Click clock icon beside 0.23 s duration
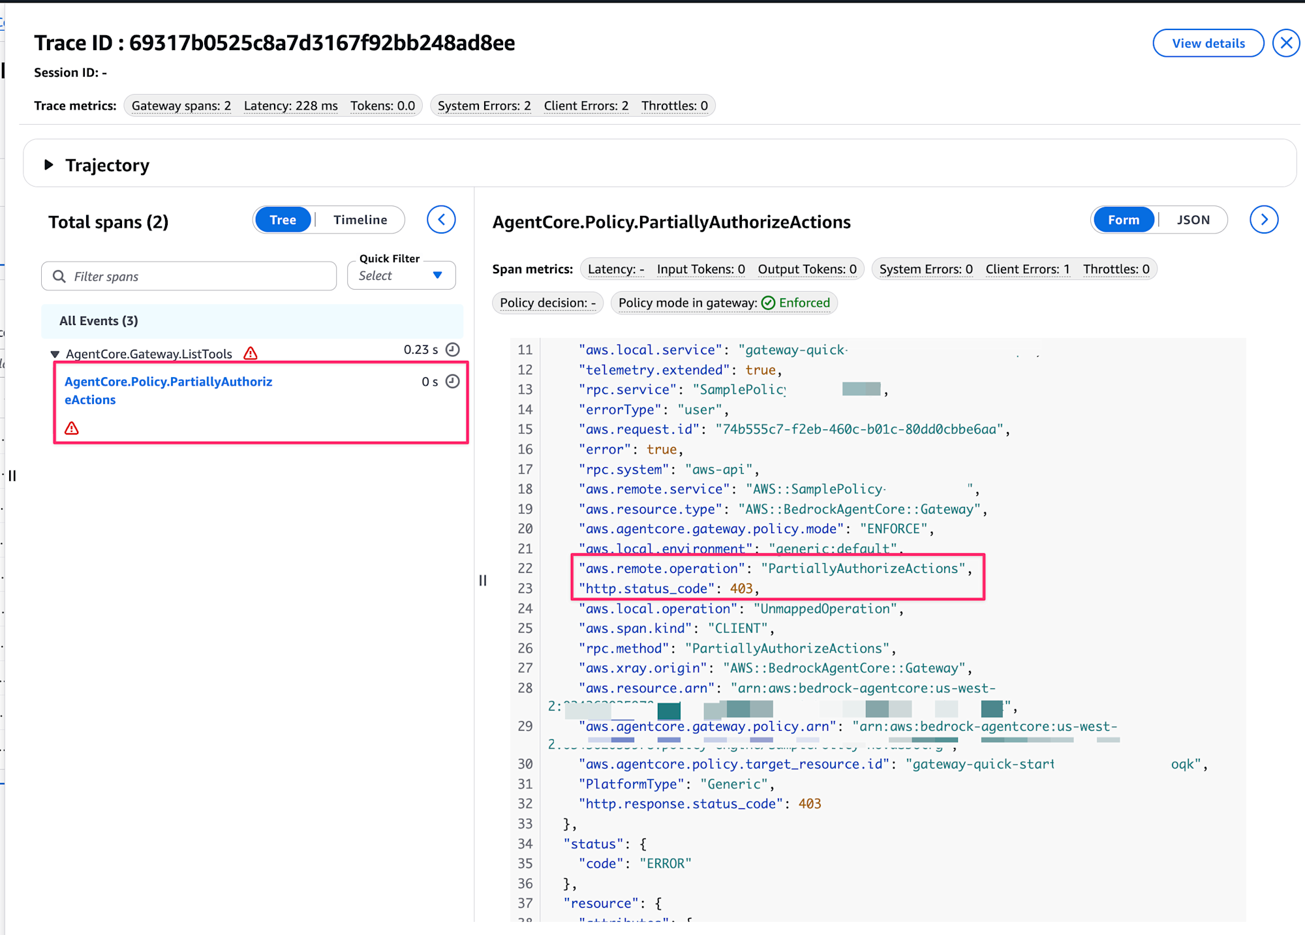 (x=453, y=350)
